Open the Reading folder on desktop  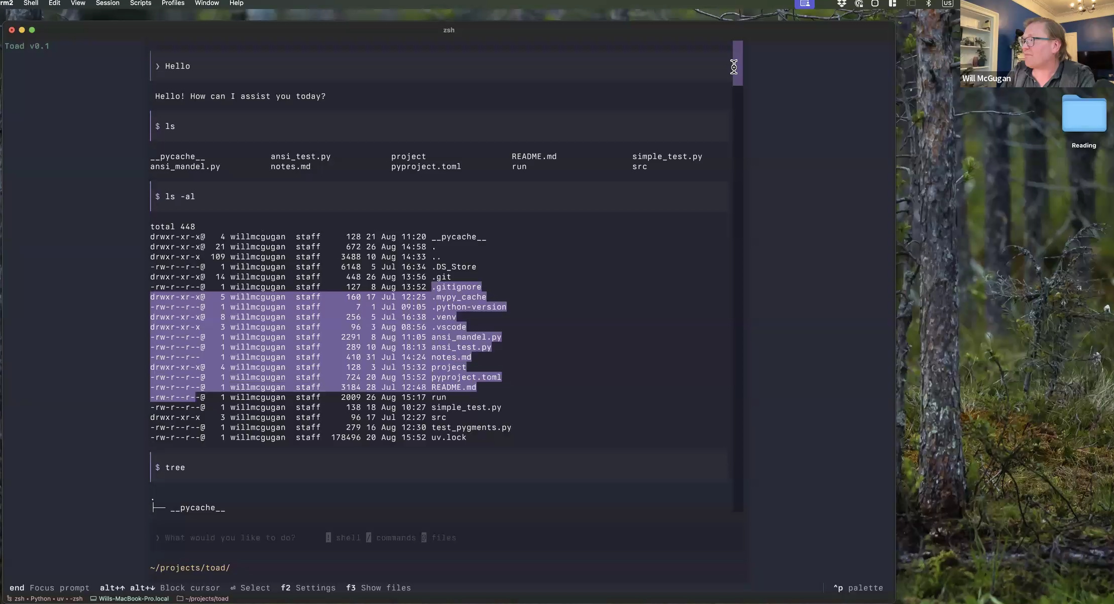(1084, 114)
